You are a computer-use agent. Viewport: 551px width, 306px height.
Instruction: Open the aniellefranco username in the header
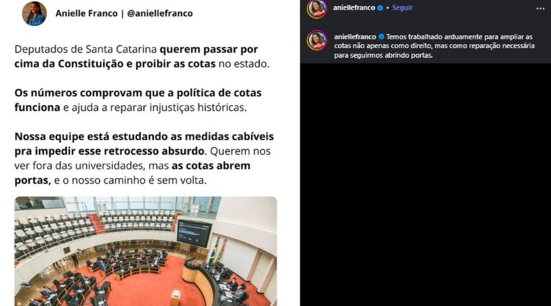point(354,8)
